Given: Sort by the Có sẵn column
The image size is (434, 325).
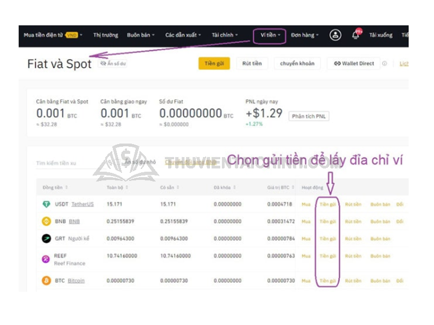Looking at the screenshot, I should point(170,187).
